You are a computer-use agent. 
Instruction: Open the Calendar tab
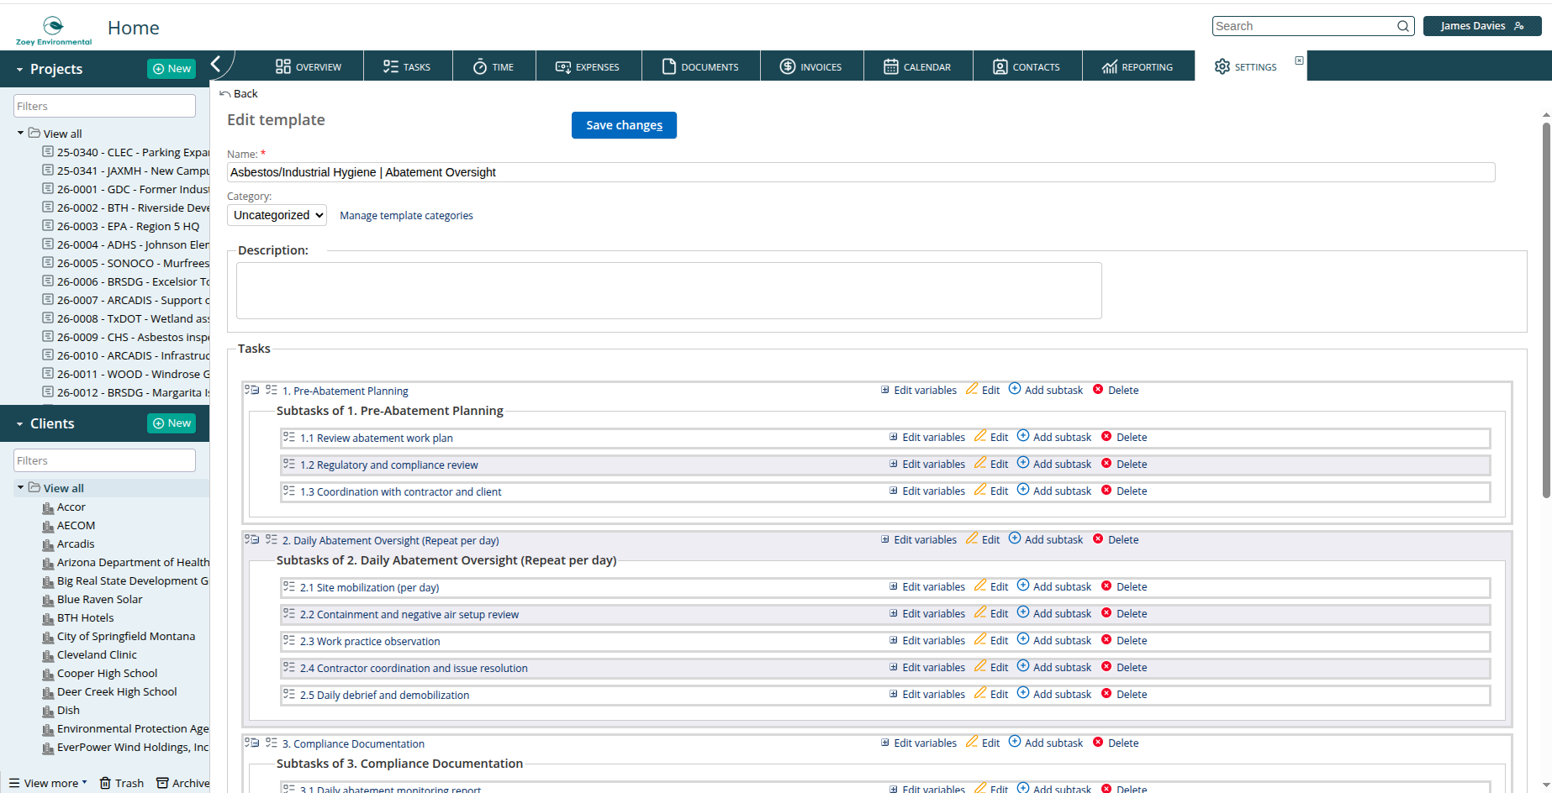point(917,66)
